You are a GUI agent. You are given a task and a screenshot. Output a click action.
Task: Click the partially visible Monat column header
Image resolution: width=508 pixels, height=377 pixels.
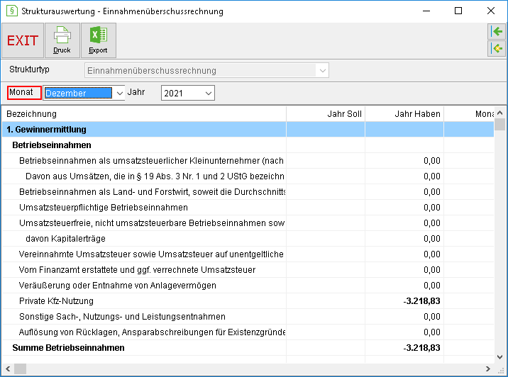point(469,114)
